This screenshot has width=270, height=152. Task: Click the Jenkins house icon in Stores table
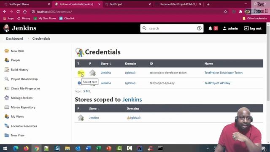81,118
